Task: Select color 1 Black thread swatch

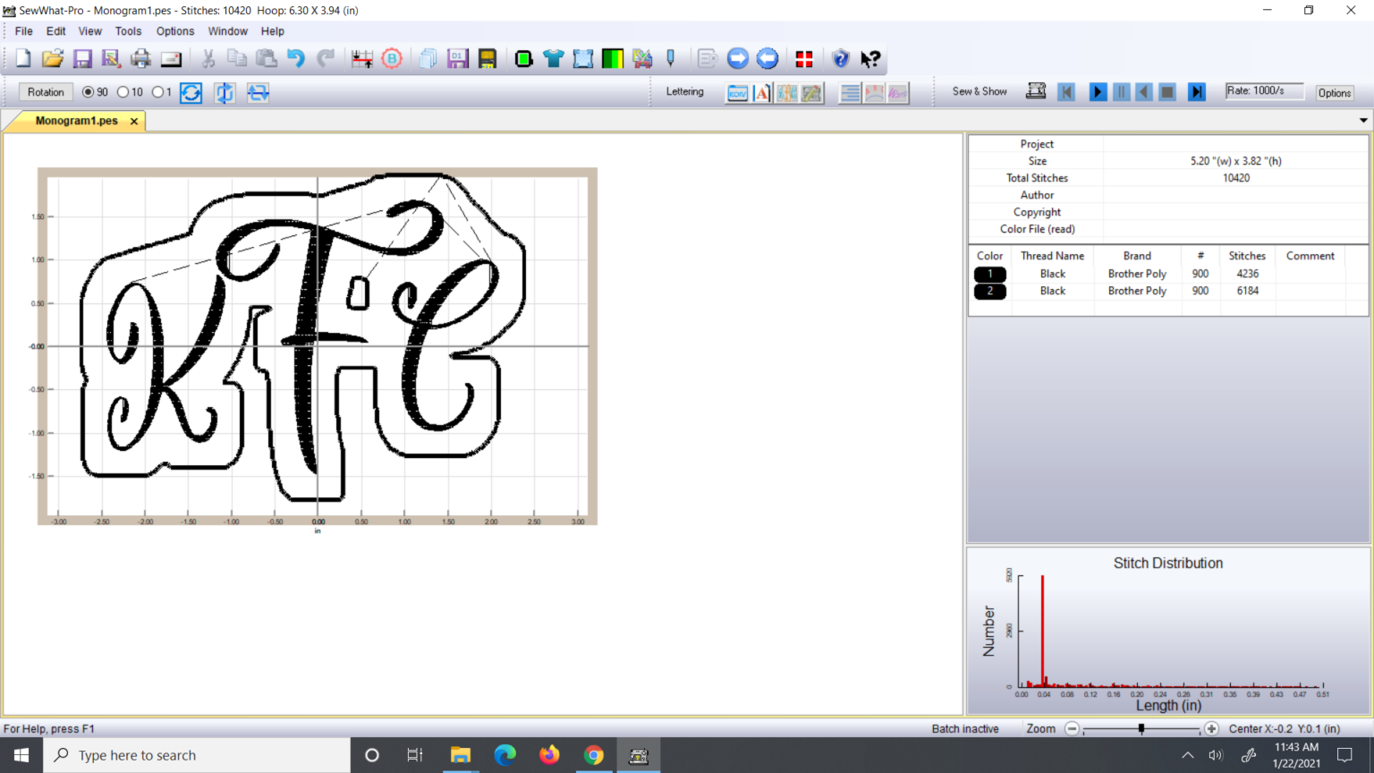Action: click(x=989, y=274)
